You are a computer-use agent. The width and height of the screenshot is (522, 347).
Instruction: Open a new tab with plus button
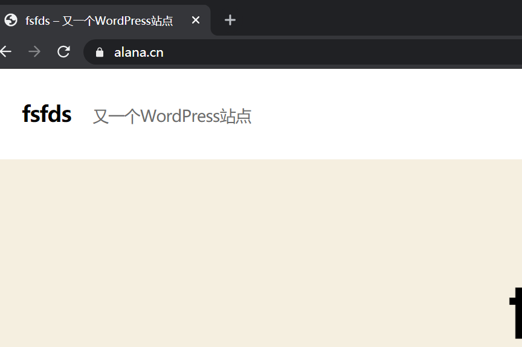[230, 21]
